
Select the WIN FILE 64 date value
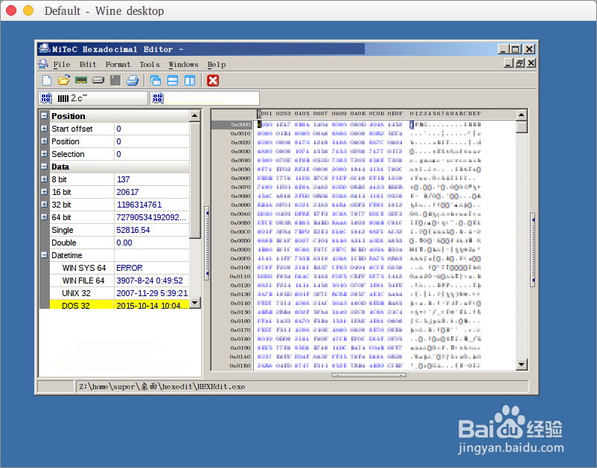[150, 281]
